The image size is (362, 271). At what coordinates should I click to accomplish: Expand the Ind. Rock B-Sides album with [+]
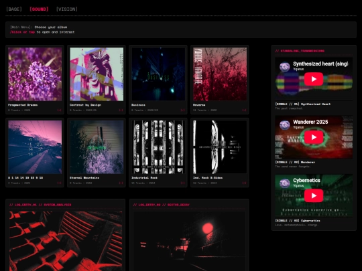(x=244, y=183)
